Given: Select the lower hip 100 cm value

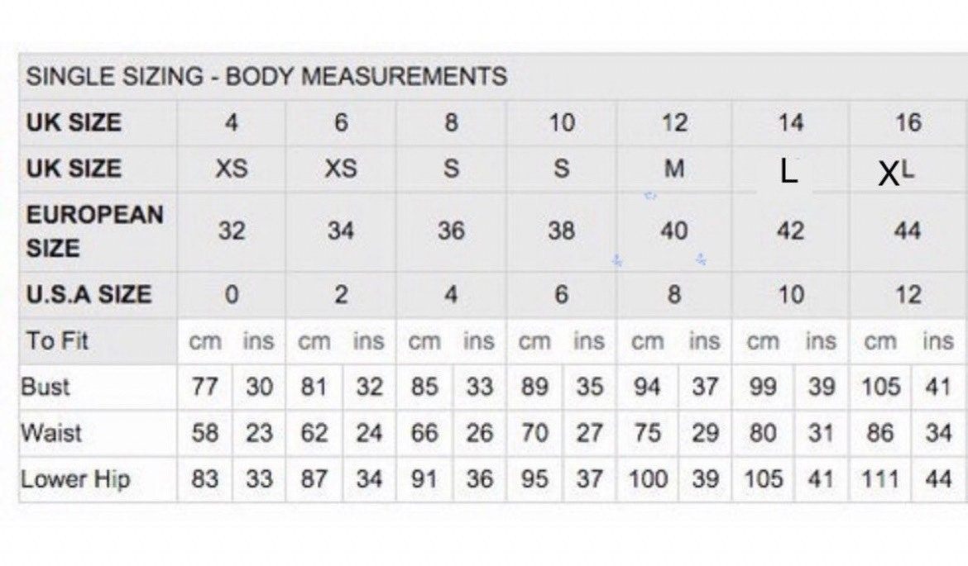Looking at the screenshot, I should tap(647, 479).
